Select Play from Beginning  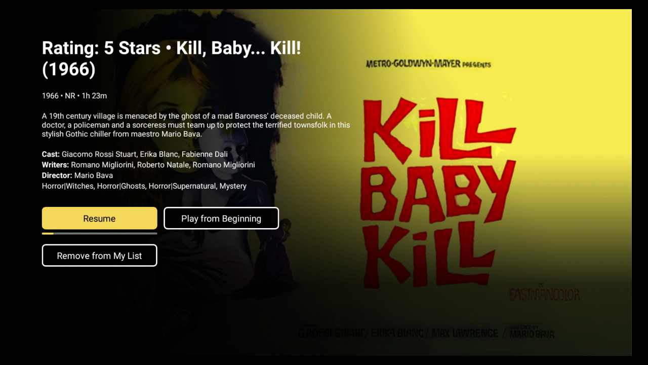click(x=221, y=218)
